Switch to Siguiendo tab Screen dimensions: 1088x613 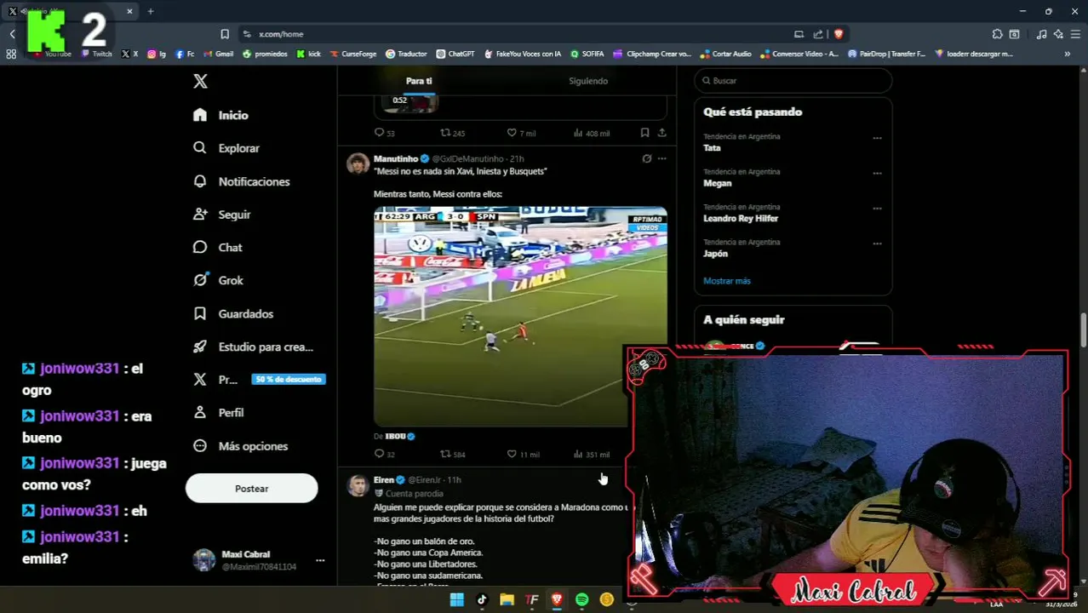(588, 81)
